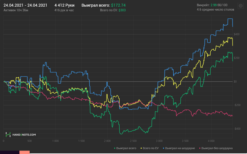Toggle the yellow Всего по EV legend dot
247x154 pixels.
coord(141,148)
